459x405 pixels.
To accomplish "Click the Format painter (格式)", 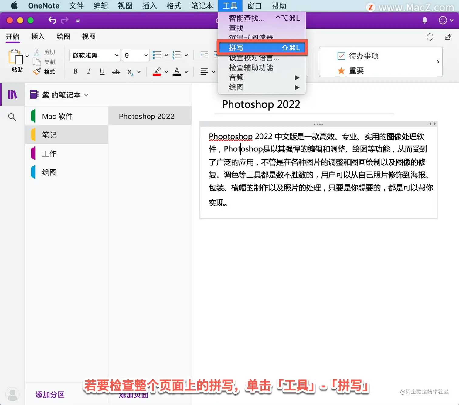I will [x=45, y=72].
